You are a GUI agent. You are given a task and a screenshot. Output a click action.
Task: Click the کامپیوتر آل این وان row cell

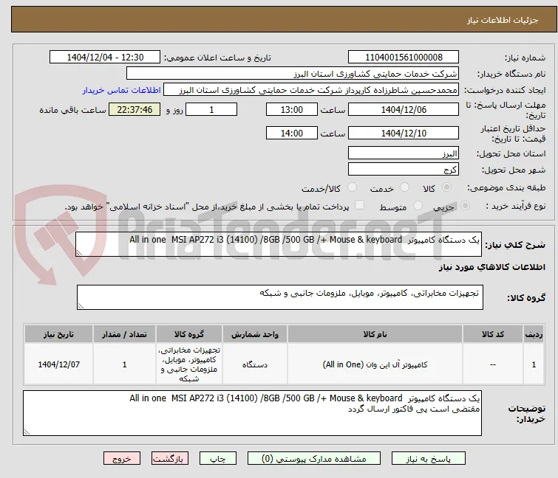375,364
